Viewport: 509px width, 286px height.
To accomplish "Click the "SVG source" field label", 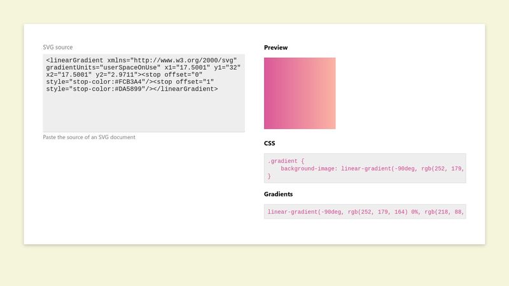I will click(x=58, y=47).
